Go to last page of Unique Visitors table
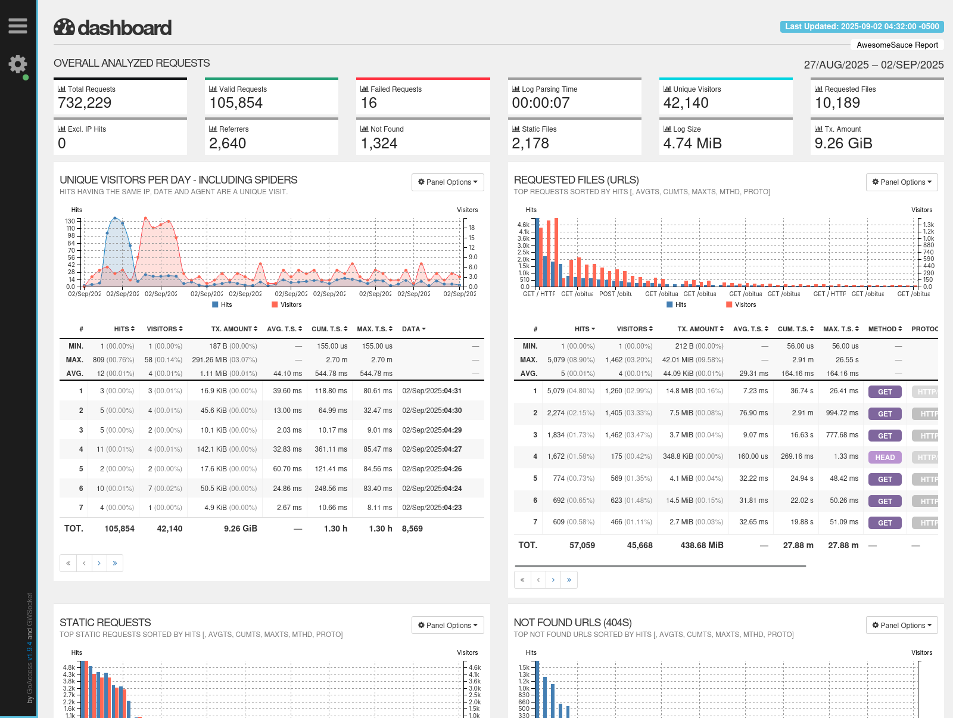 pos(115,563)
